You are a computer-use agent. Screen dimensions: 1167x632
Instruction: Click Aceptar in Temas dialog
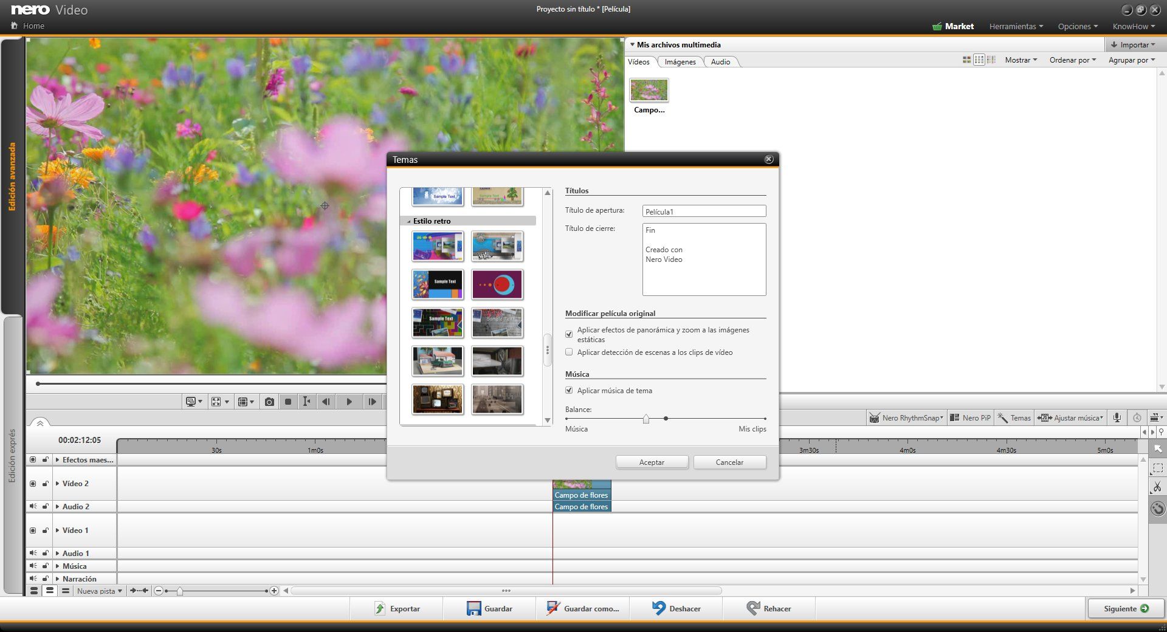coord(652,462)
